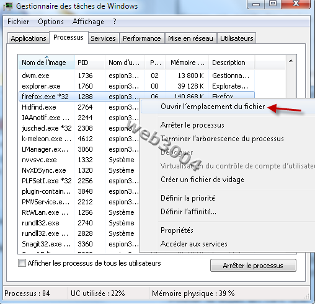Click the Arrêter le processus button
Image resolution: width=315 pixels, height=304 pixels.
tap(253, 266)
